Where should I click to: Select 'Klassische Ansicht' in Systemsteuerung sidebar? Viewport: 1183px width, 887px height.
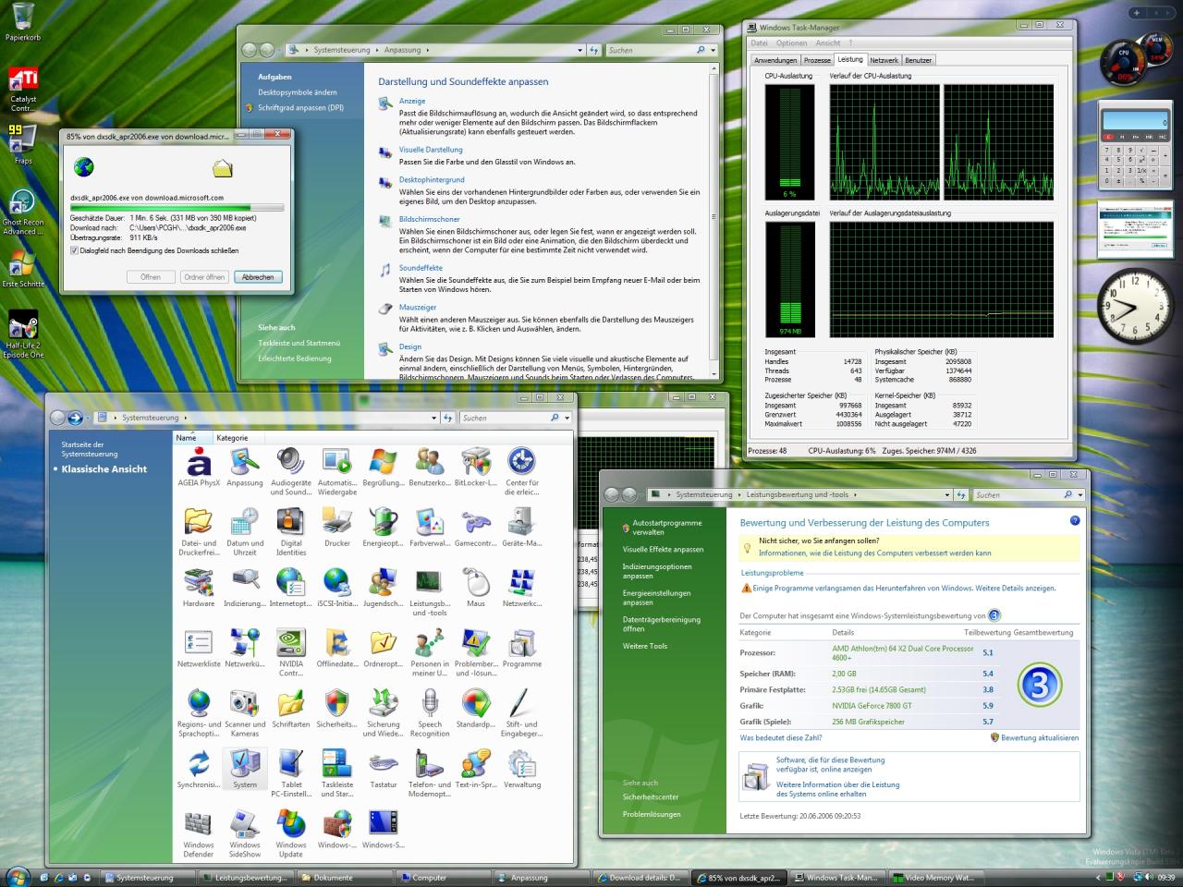coord(104,469)
